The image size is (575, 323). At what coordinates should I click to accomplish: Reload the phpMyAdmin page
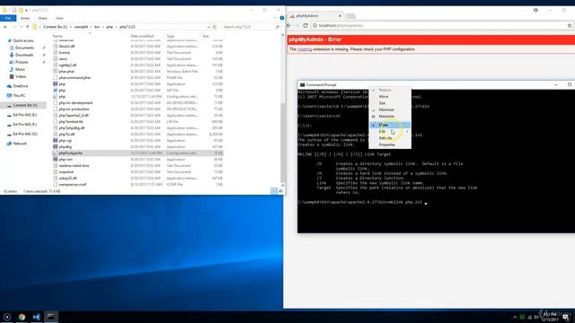tap(305, 25)
